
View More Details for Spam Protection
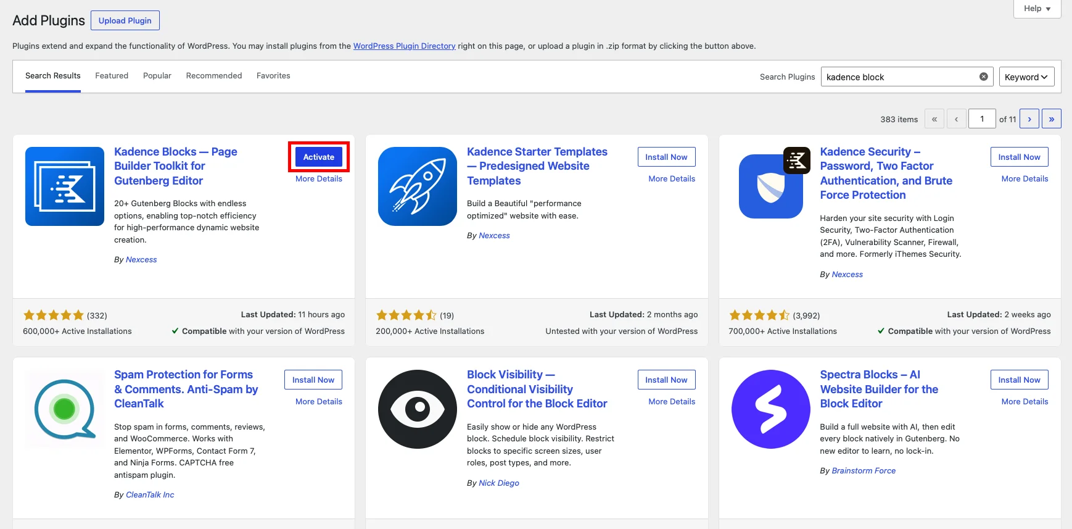(319, 401)
